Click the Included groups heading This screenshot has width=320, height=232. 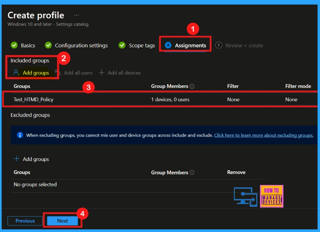pyautogui.click(x=30, y=60)
